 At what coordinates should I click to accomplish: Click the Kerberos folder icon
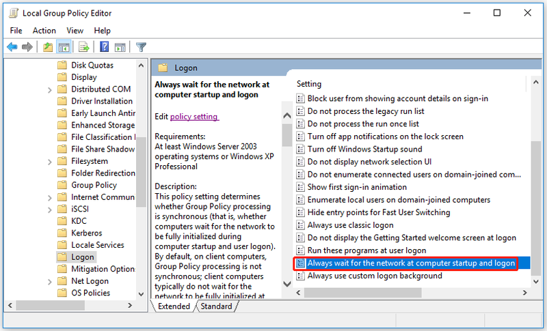point(62,233)
